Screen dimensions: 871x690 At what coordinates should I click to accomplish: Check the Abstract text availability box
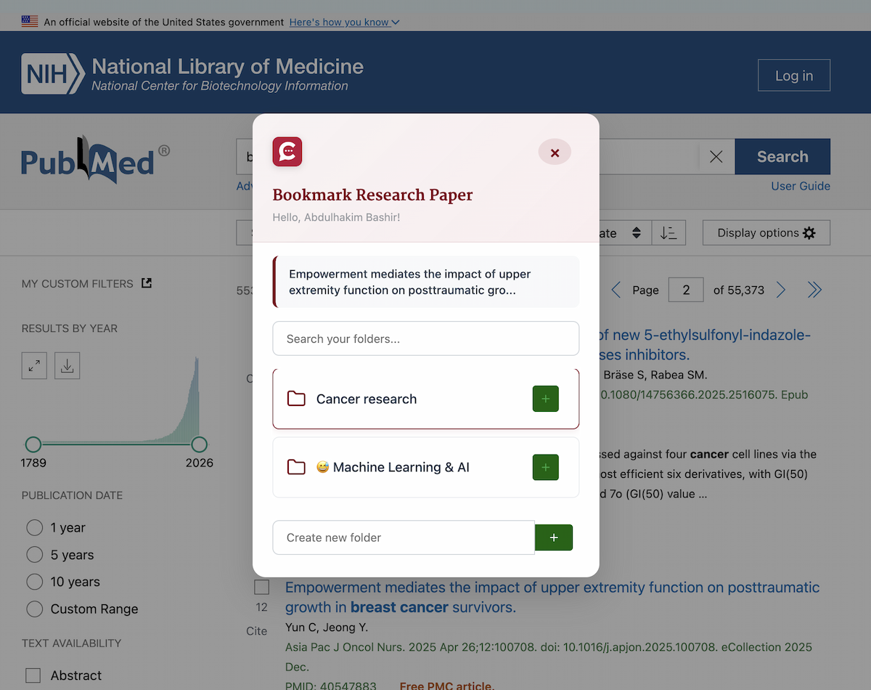point(33,675)
